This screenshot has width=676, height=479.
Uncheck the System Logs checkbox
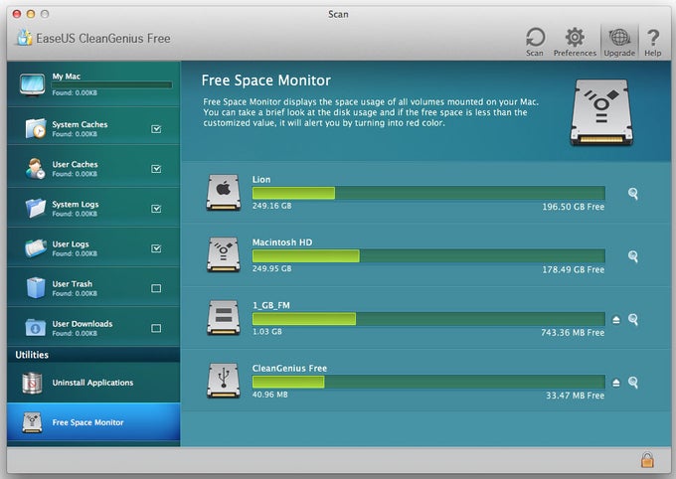click(x=156, y=209)
